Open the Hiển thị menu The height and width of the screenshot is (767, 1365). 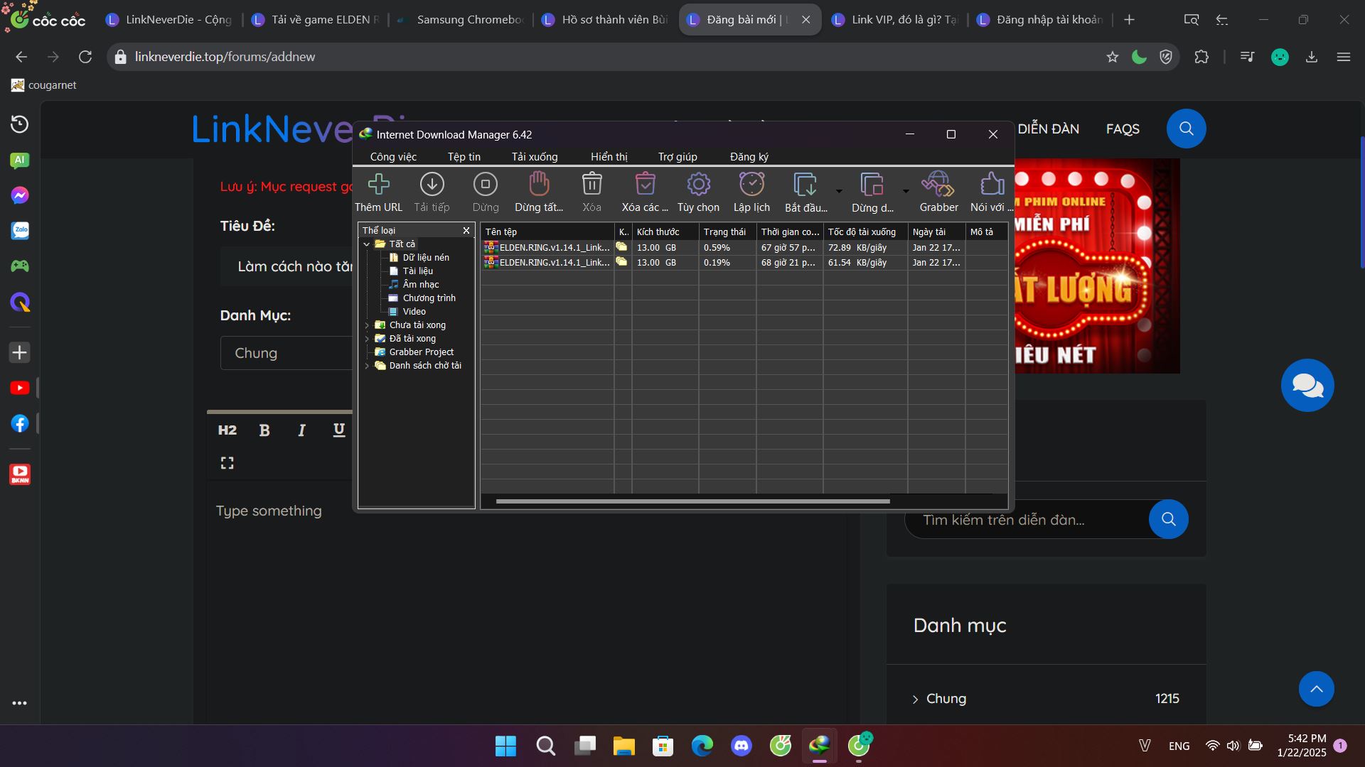click(x=609, y=157)
